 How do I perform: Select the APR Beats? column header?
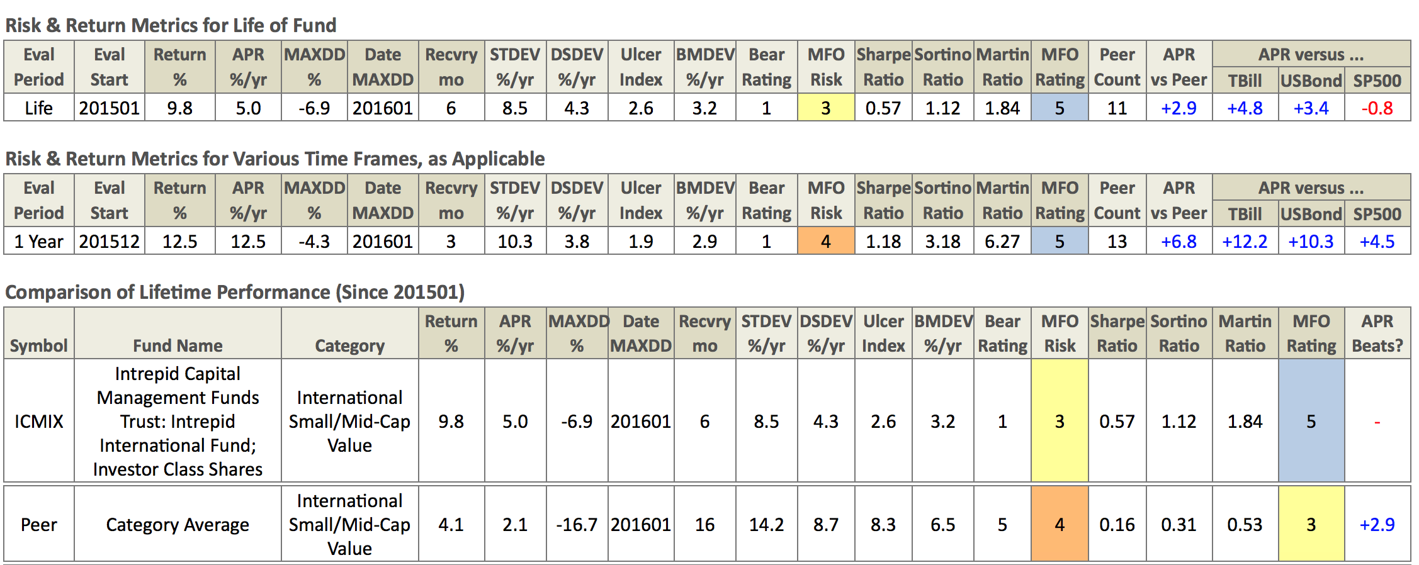tap(1377, 333)
